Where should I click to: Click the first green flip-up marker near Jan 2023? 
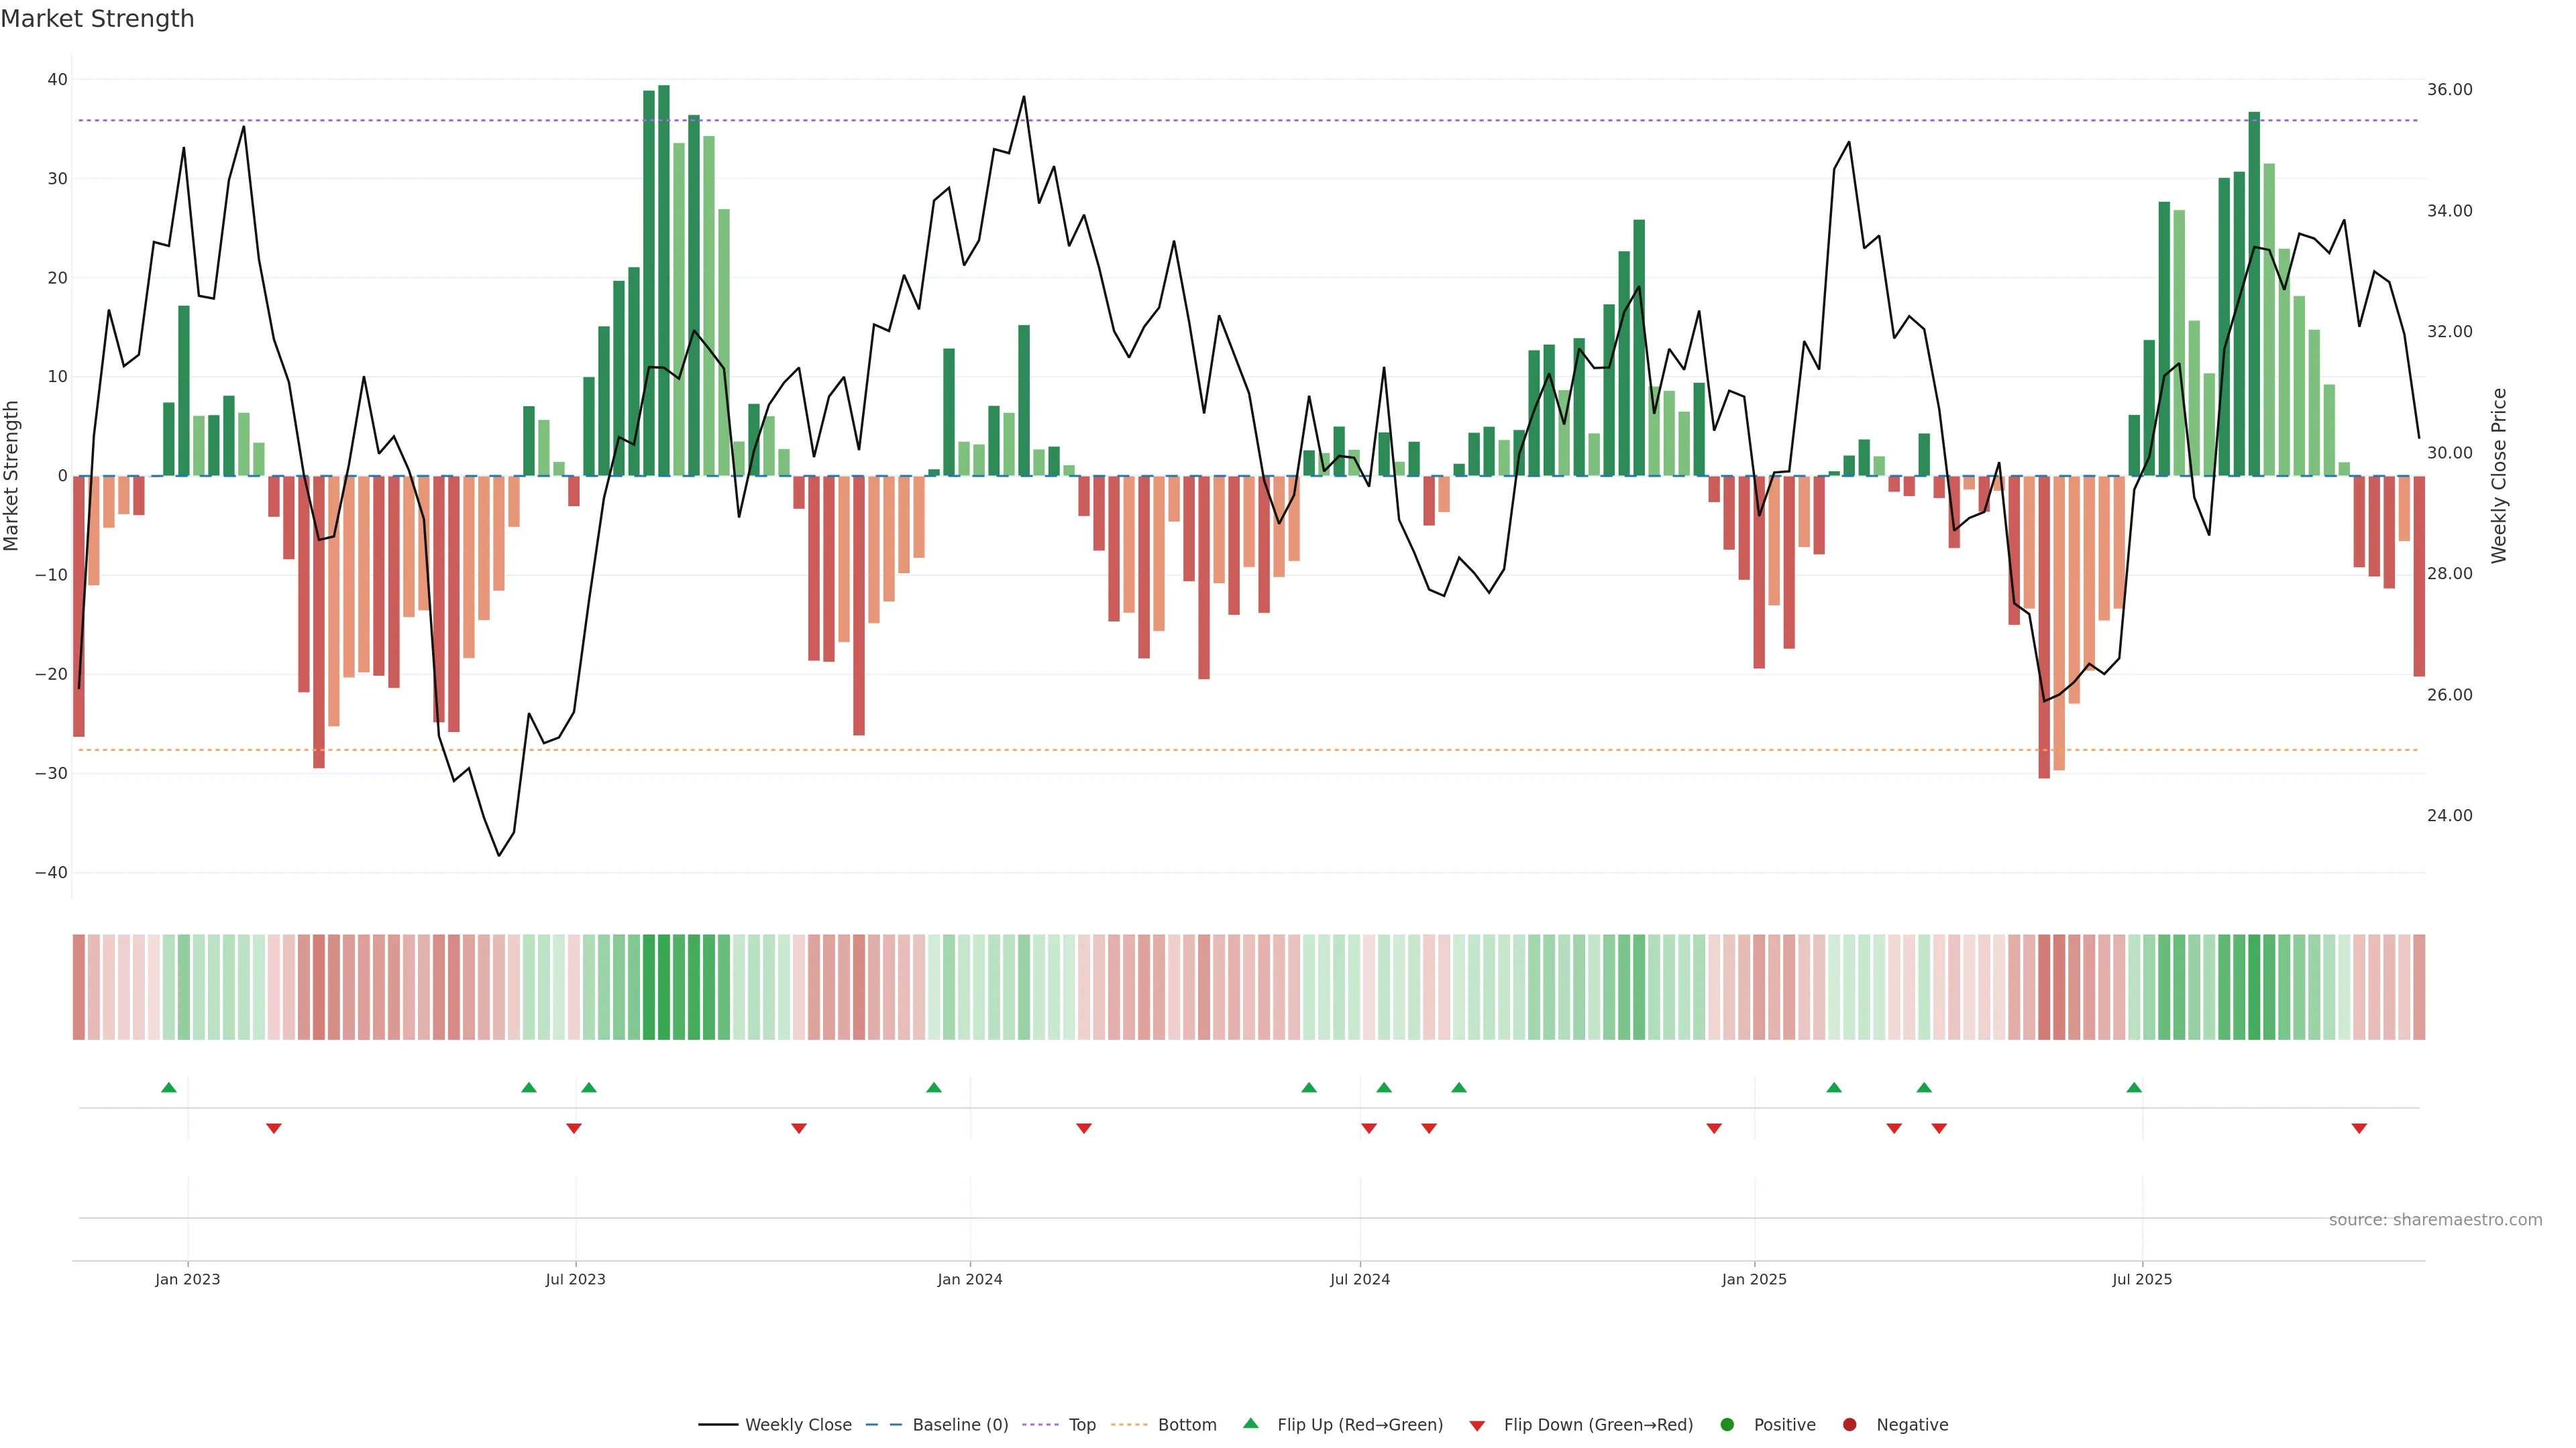pos(169,1087)
